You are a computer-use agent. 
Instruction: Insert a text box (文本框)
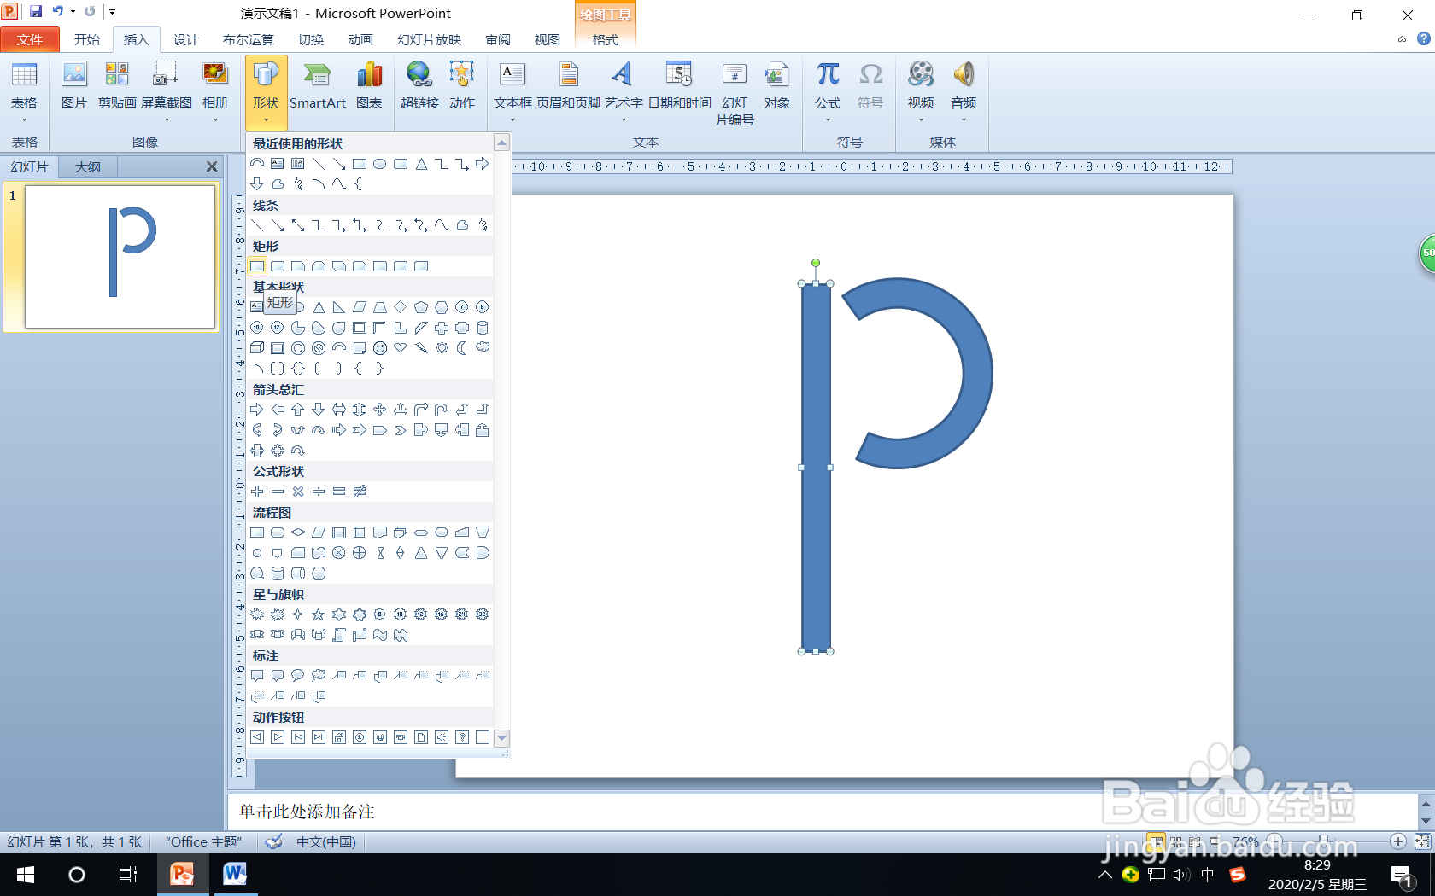click(512, 85)
